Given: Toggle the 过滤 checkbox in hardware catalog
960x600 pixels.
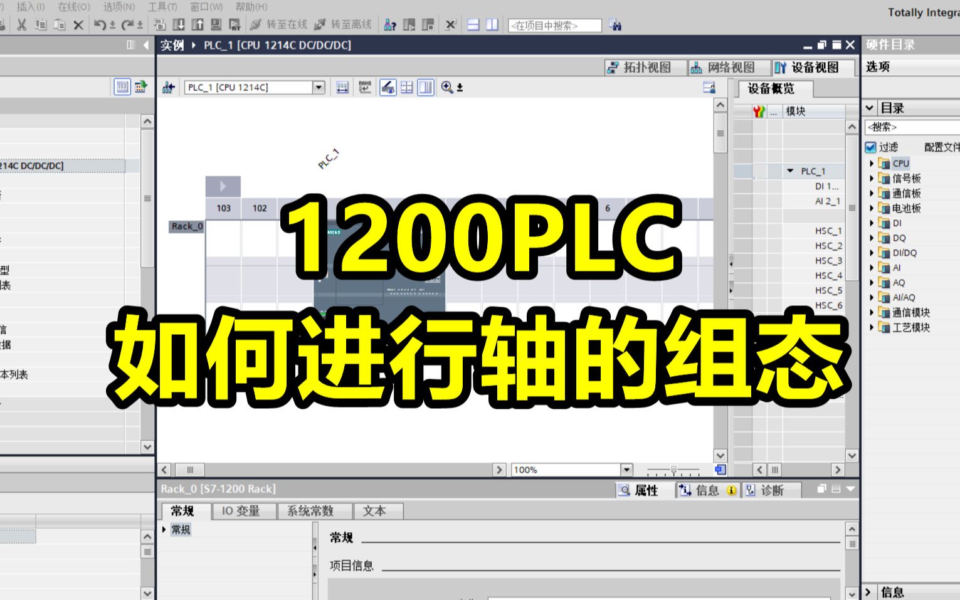Looking at the screenshot, I should click(870, 147).
